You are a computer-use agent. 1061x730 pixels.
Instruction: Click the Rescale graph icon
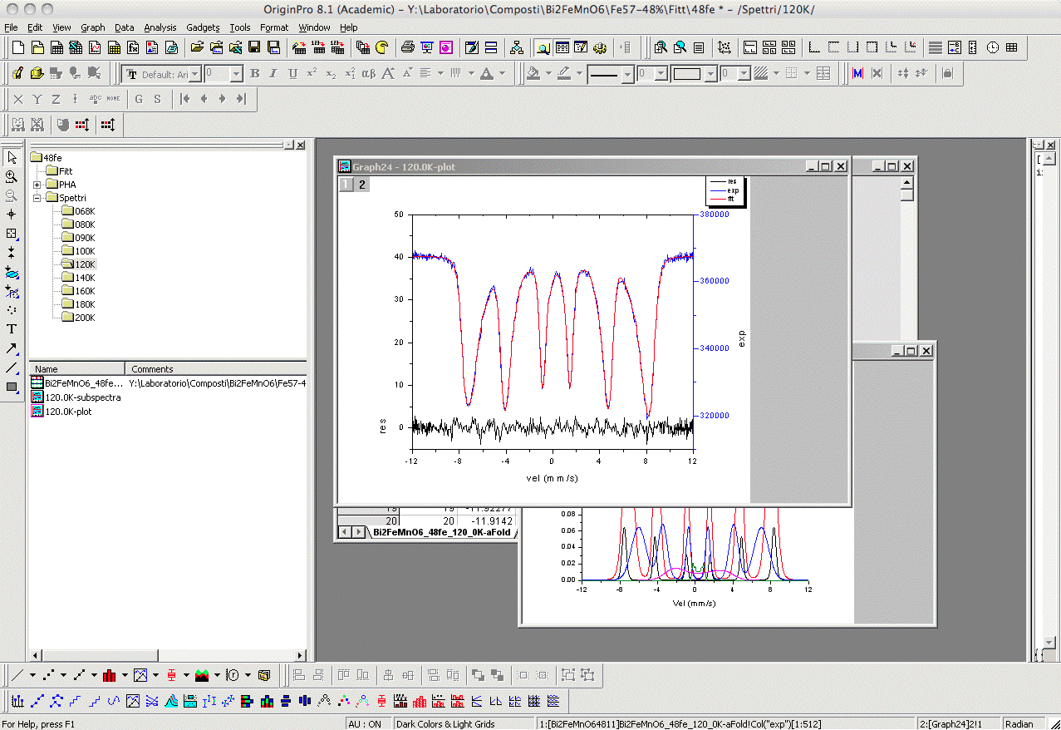click(725, 47)
